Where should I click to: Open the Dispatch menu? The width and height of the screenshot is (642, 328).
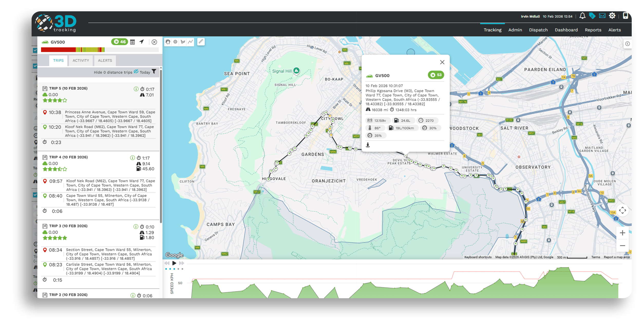pos(538,30)
